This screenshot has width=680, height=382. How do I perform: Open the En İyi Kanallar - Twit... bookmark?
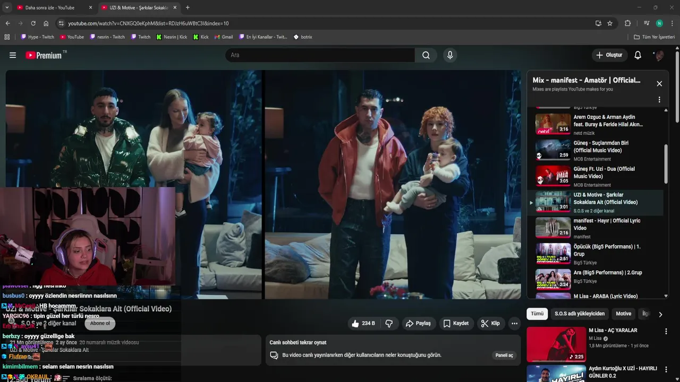pyautogui.click(x=263, y=37)
